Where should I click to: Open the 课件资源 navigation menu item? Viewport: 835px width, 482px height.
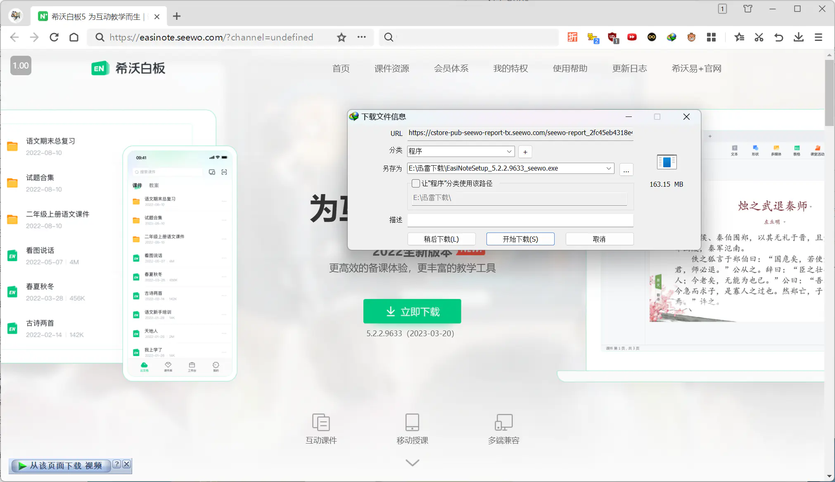(391, 69)
